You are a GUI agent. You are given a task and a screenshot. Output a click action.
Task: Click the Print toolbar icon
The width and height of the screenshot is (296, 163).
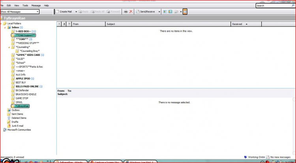pyautogui.click(x=126, y=12)
